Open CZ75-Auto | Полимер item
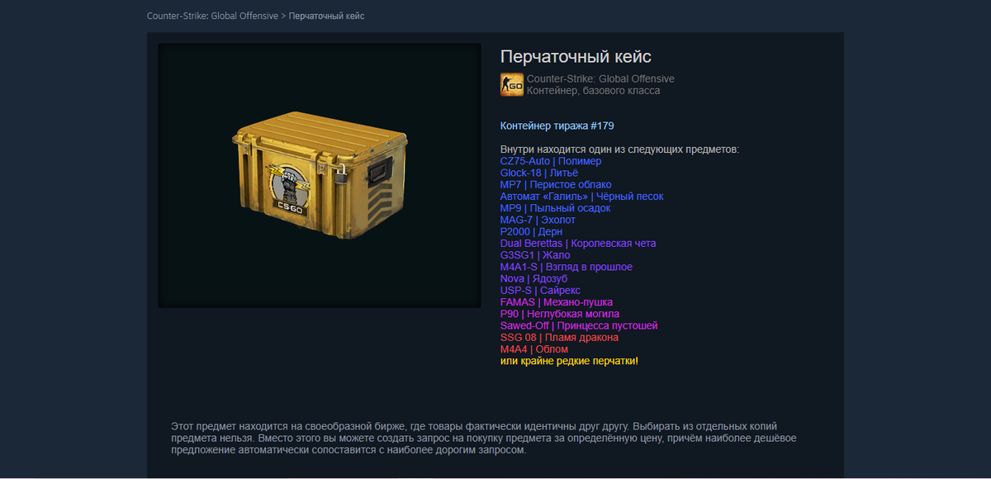Image resolution: width=991 pixels, height=479 pixels. (551, 161)
